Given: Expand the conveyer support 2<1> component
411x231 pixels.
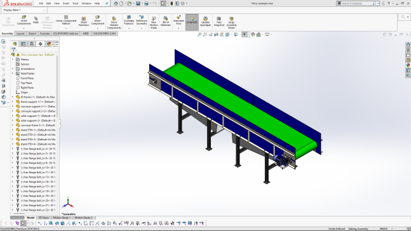Looking at the screenshot, I should click(x=12, y=107).
